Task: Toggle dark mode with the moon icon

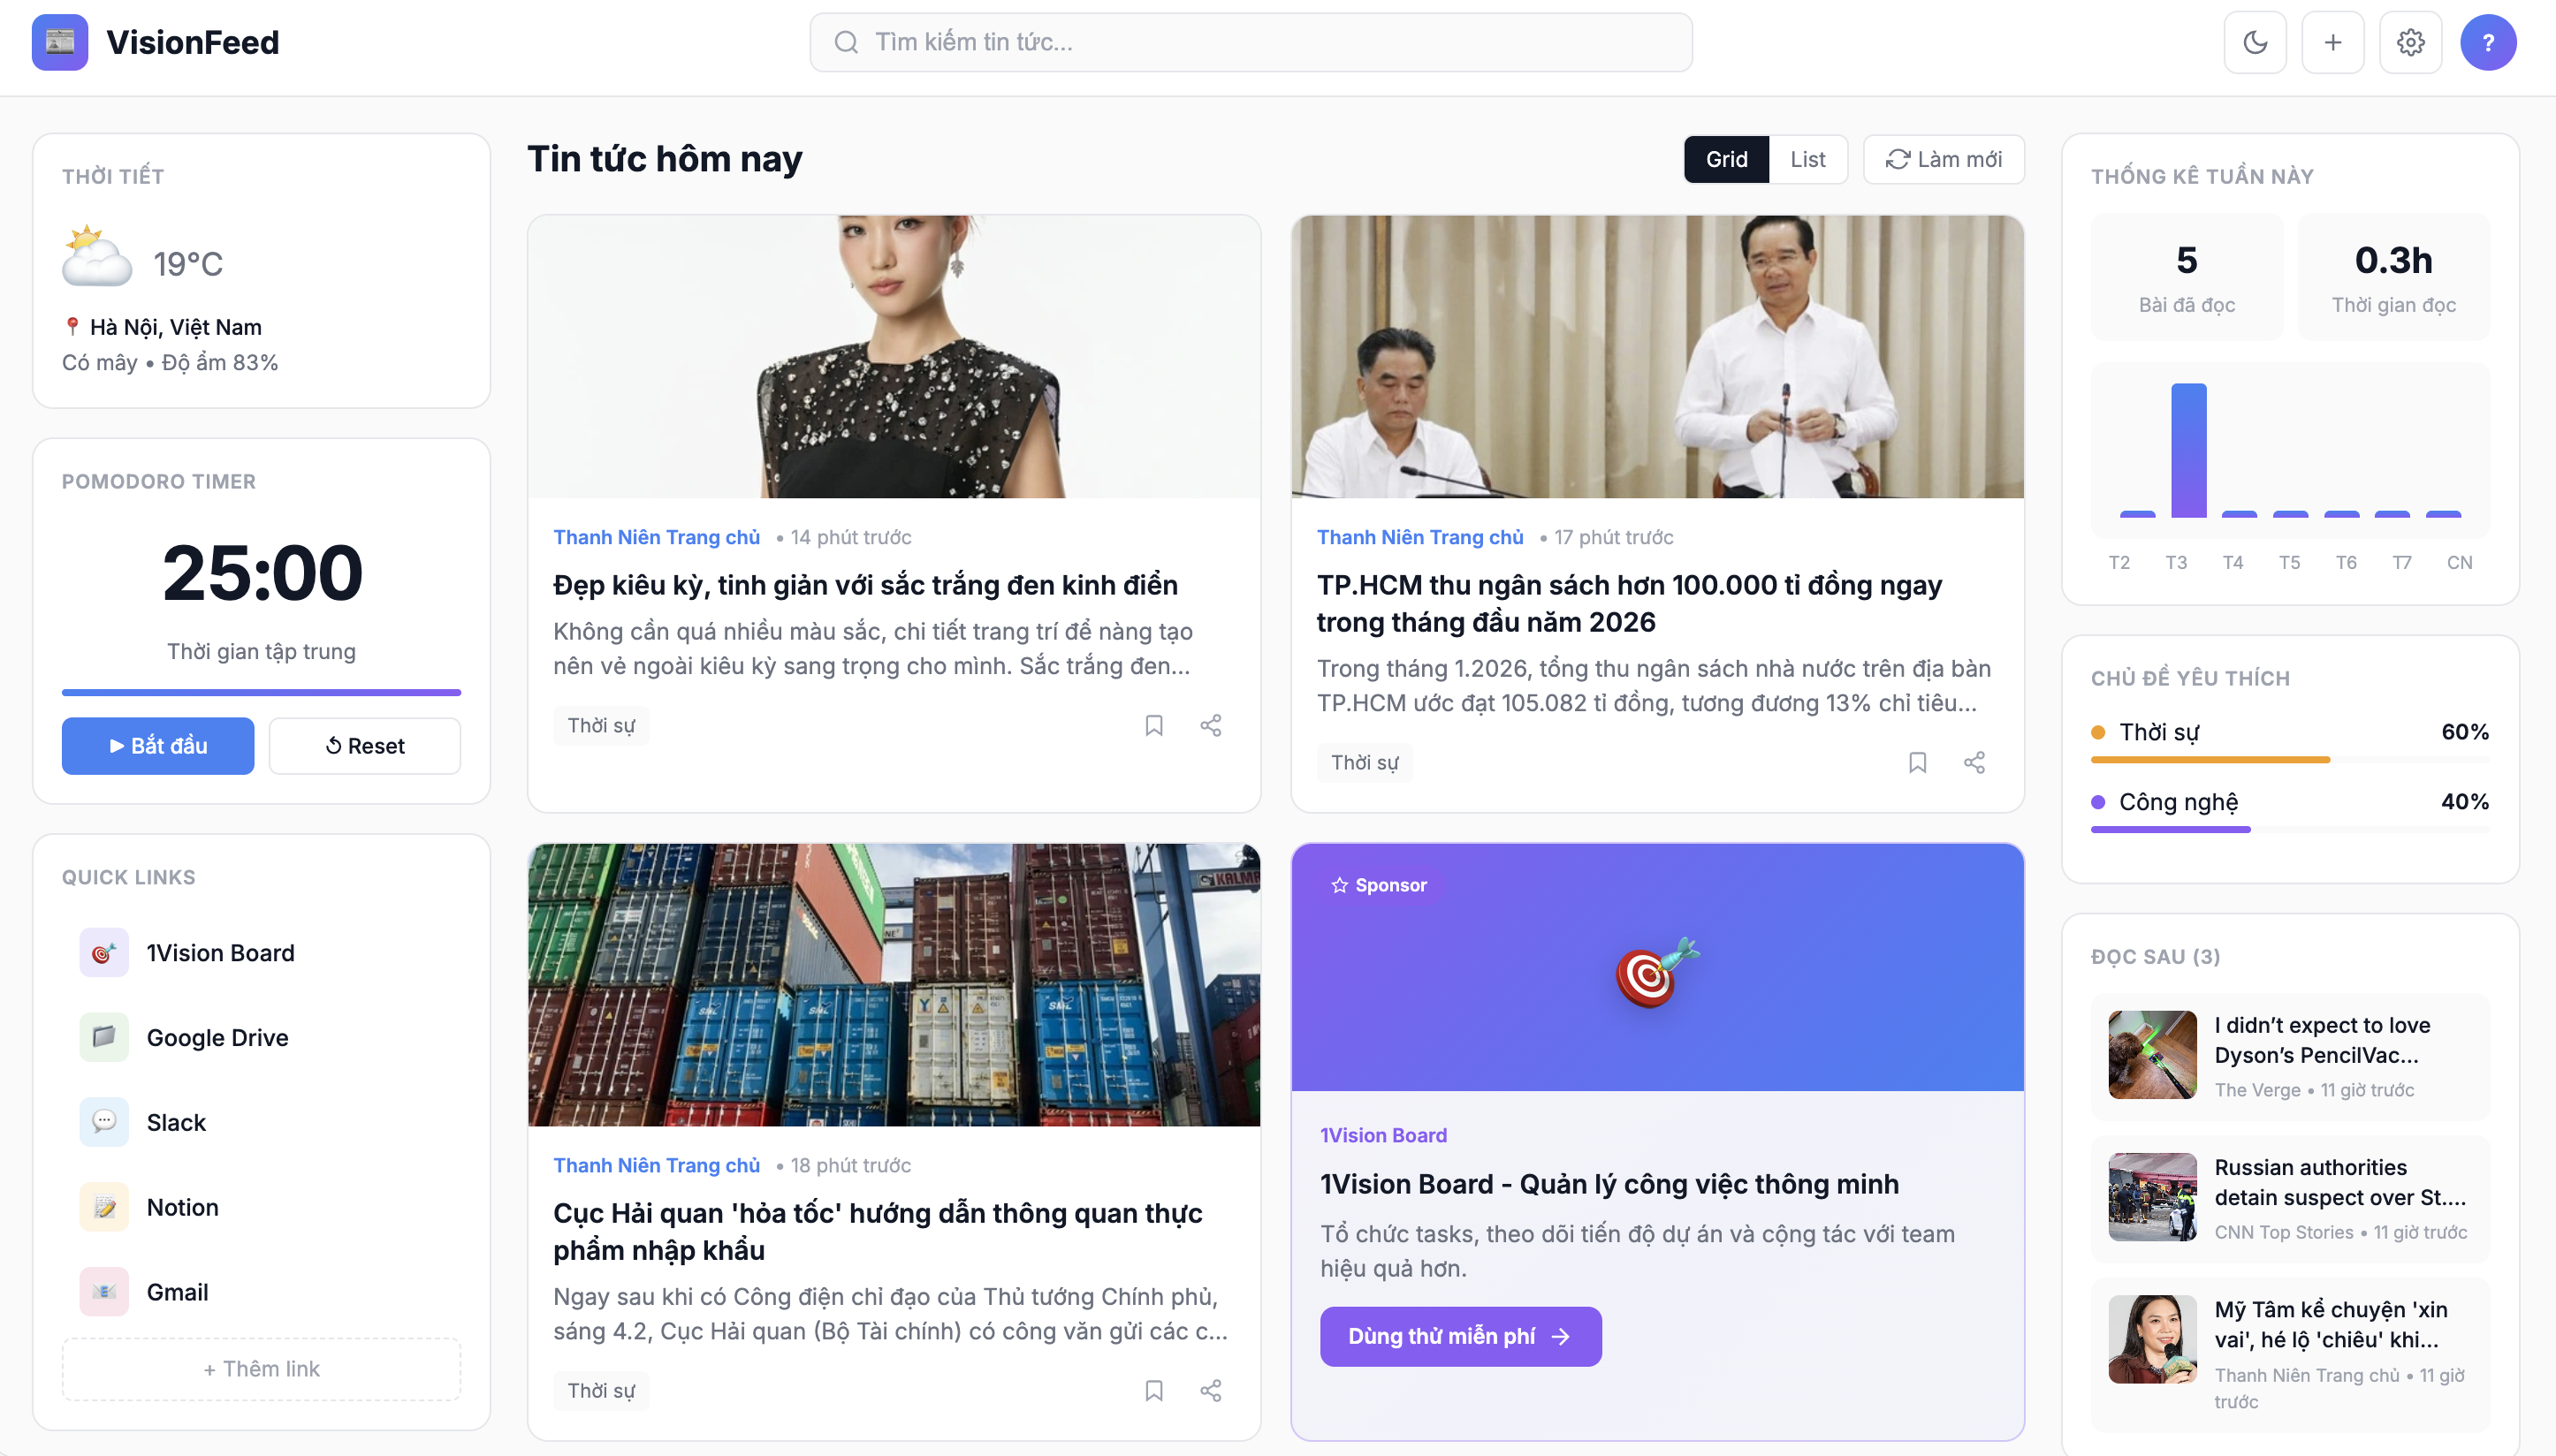Action: point(2255,42)
